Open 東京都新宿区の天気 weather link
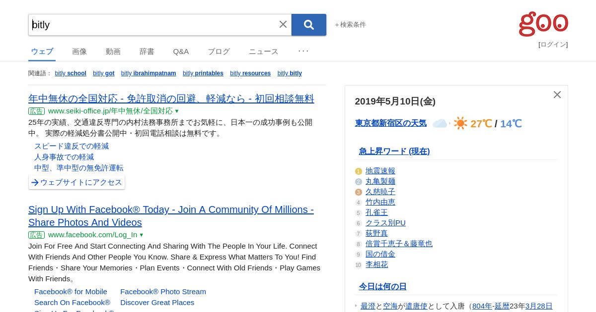Viewport: 596px width, 312px height. point(391,123)
